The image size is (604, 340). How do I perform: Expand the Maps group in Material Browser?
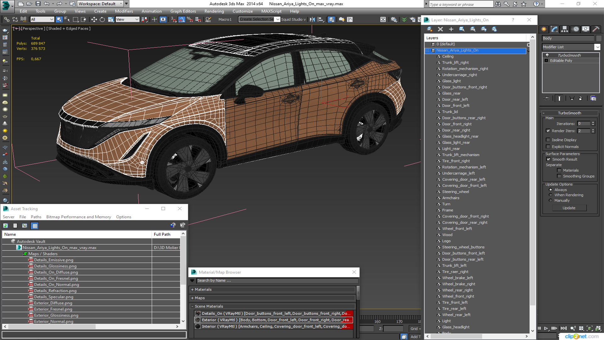tap(192, 298)
